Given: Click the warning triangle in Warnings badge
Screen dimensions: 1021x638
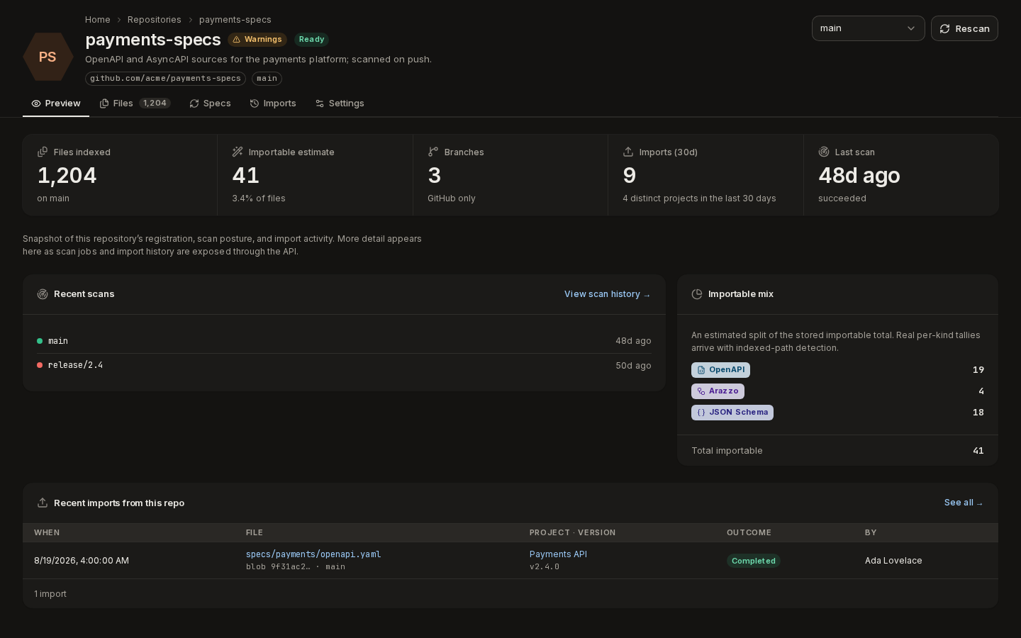Looking at the screenshot, I should point(237,40).
